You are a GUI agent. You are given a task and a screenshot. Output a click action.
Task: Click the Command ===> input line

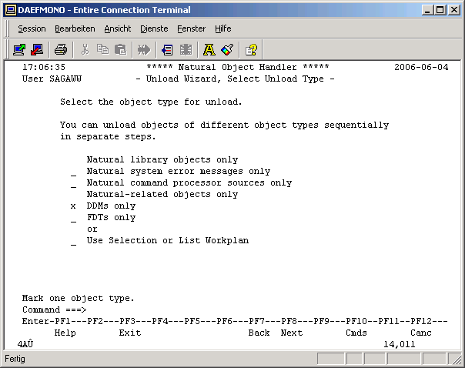(267, 310)
